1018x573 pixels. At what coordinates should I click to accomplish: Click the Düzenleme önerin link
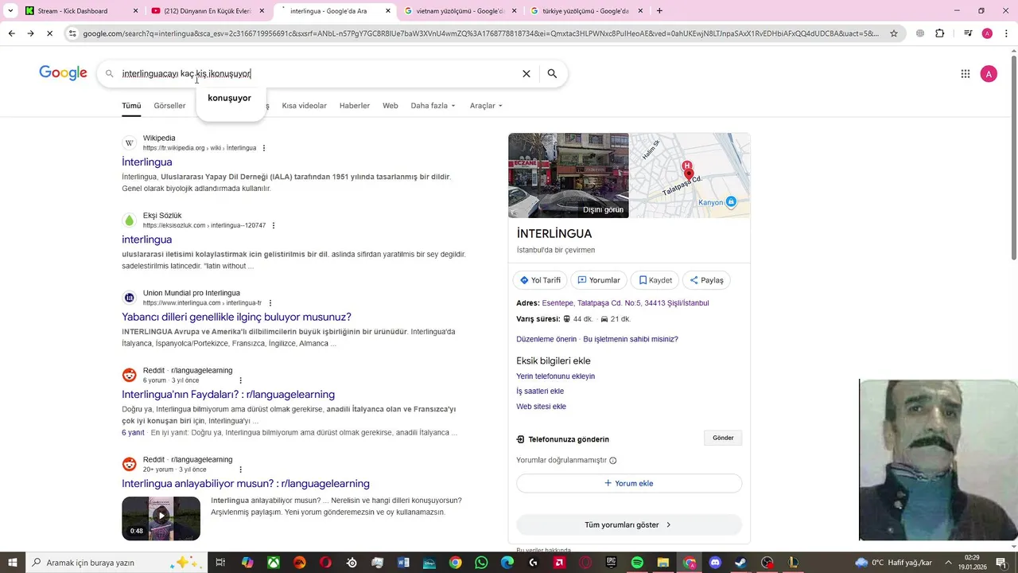tap(546, 339)
